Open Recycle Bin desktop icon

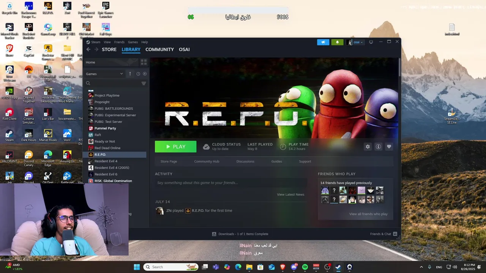pos(9,8)
